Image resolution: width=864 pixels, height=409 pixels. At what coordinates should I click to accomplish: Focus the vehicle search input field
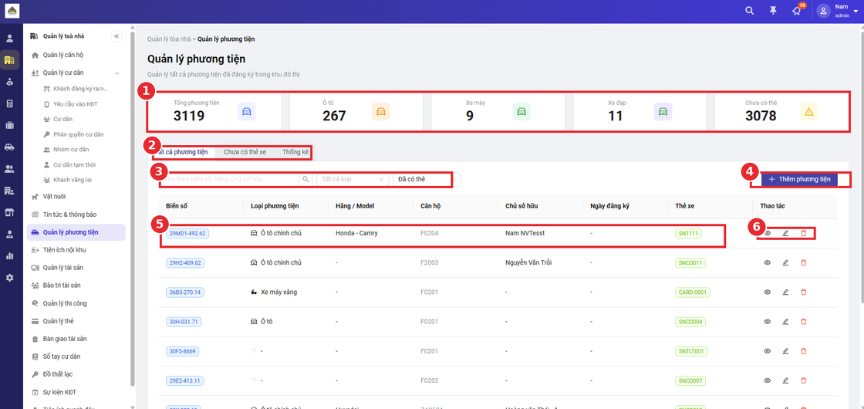(x=228, y=179)
